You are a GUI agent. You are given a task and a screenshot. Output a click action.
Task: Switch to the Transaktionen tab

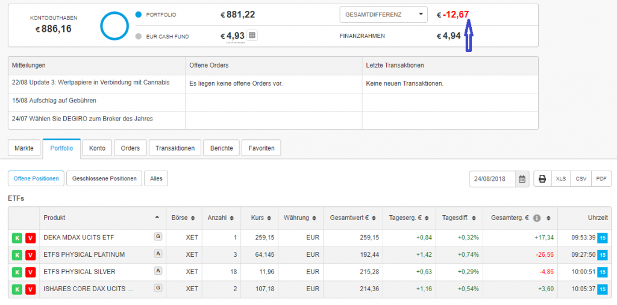point(175,148)
